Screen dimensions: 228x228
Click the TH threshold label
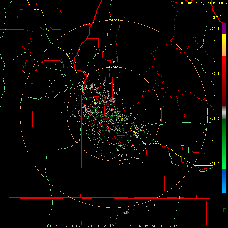click(x=218, y=197)
